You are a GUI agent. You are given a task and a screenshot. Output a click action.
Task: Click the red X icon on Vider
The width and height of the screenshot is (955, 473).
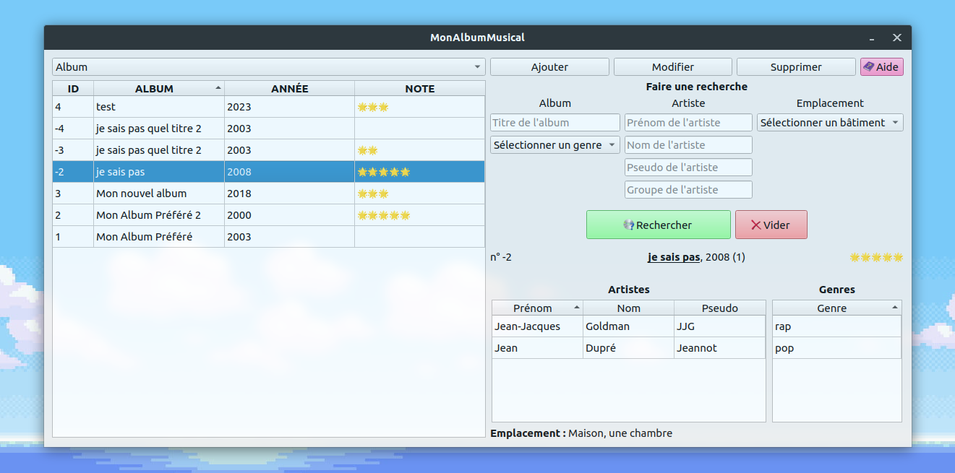(756, 225)
